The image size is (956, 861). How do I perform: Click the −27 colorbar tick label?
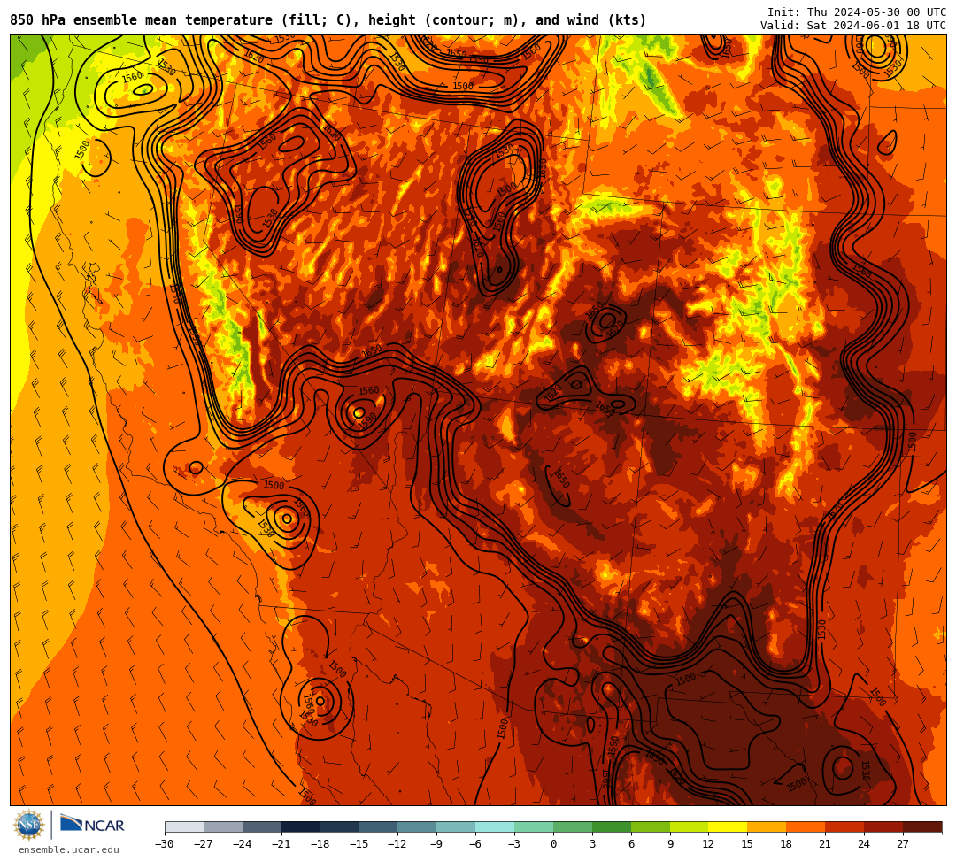(204, 844)
